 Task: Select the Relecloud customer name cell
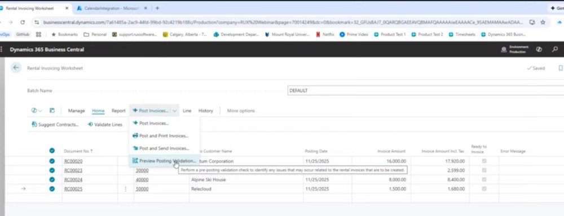[246, 189]
